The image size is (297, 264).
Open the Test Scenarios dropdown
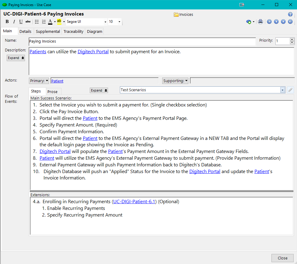(282, 90)
